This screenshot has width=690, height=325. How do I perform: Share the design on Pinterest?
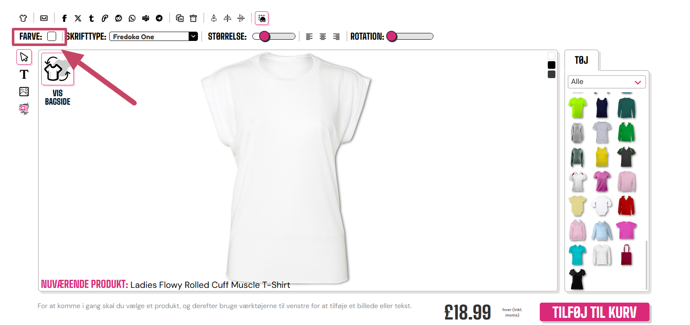coord(105,18)
